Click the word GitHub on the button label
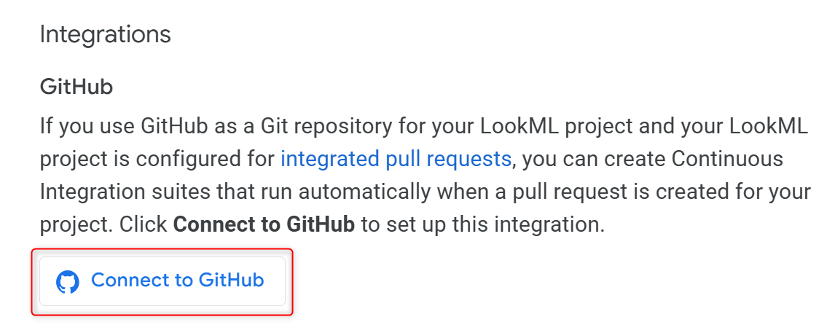Viewport: 835px width, 333px height. 232,281
